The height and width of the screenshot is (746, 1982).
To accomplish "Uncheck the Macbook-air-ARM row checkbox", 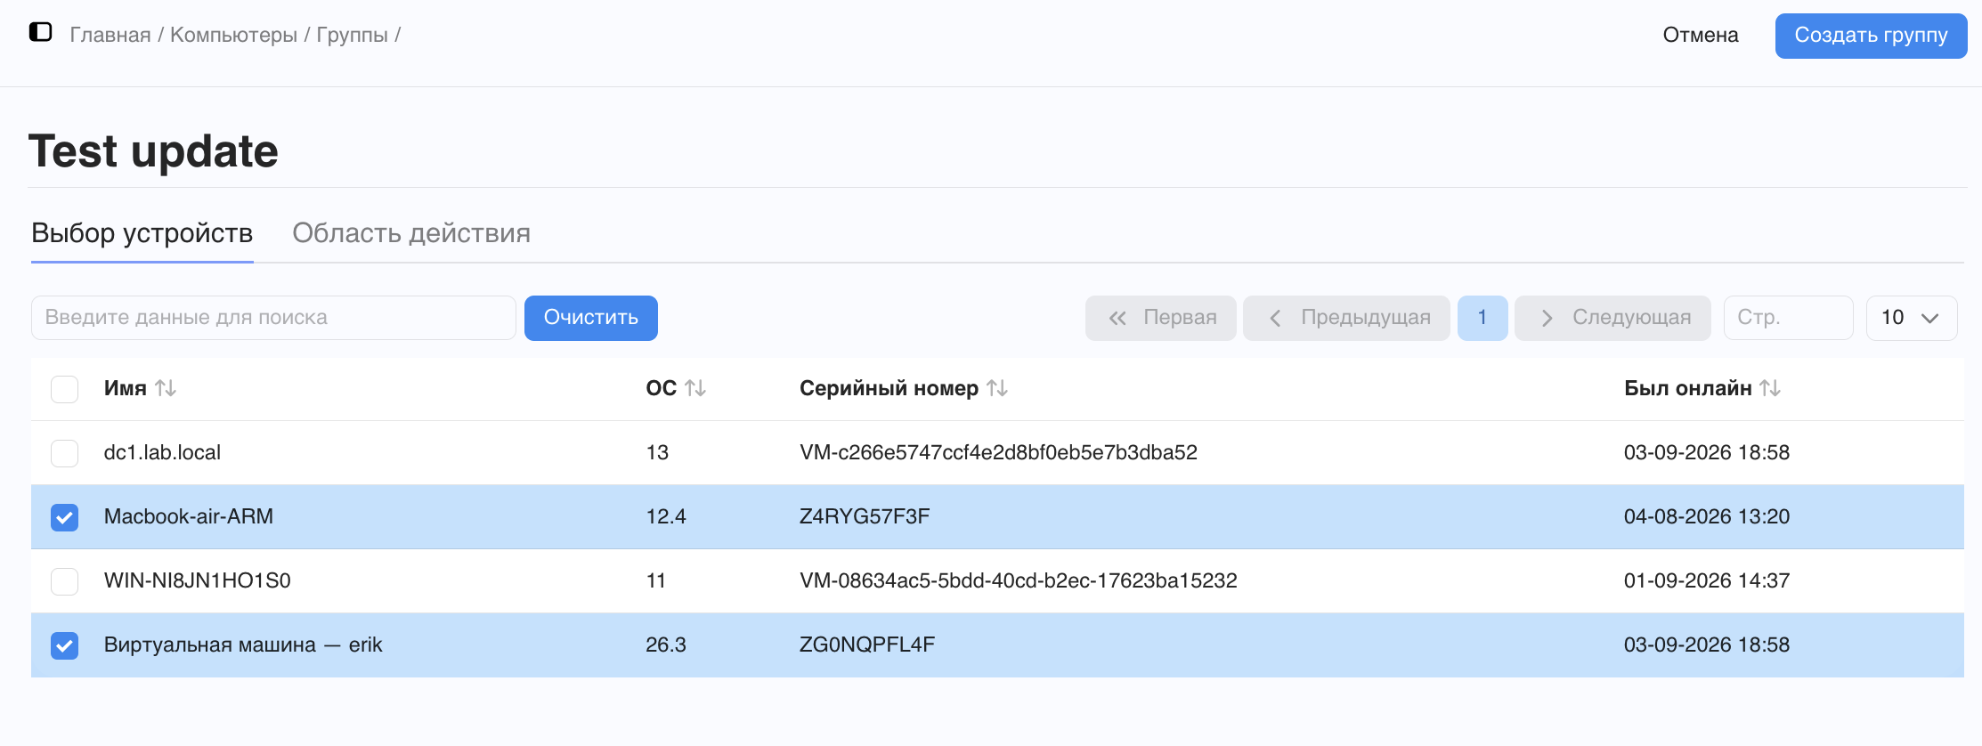I will [x=64, y=517].
